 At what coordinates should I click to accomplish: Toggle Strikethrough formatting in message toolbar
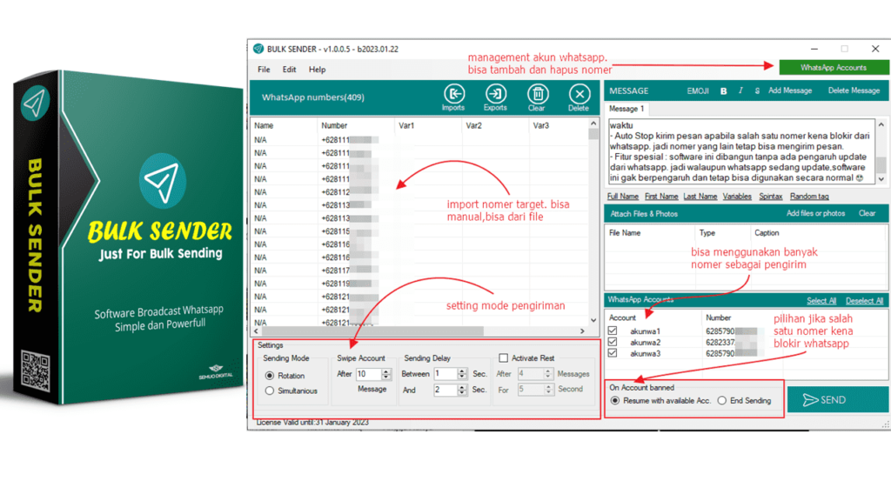(x=757, y=90)
